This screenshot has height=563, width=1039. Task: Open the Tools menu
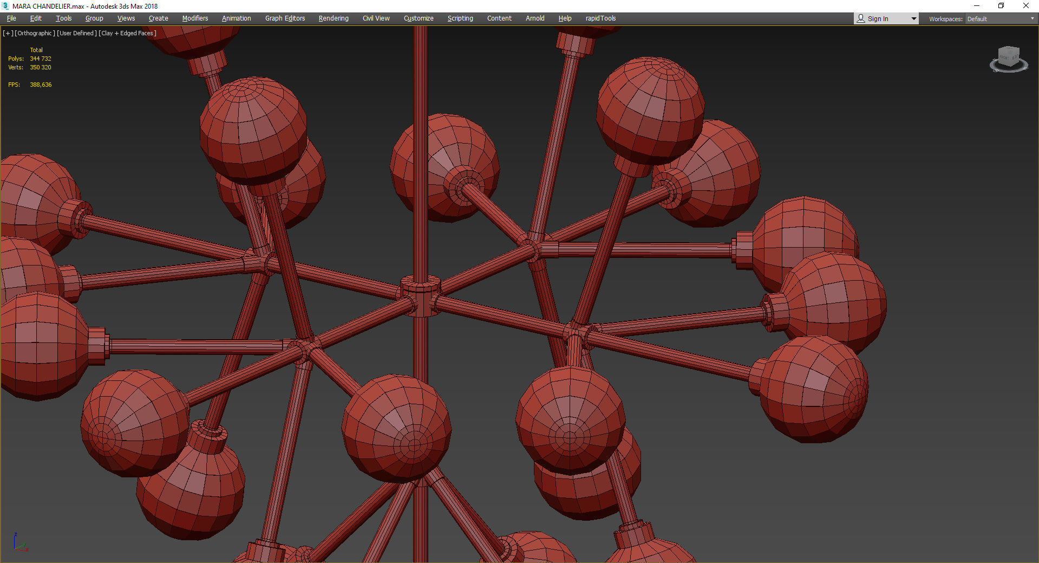(x=64, y=18)
